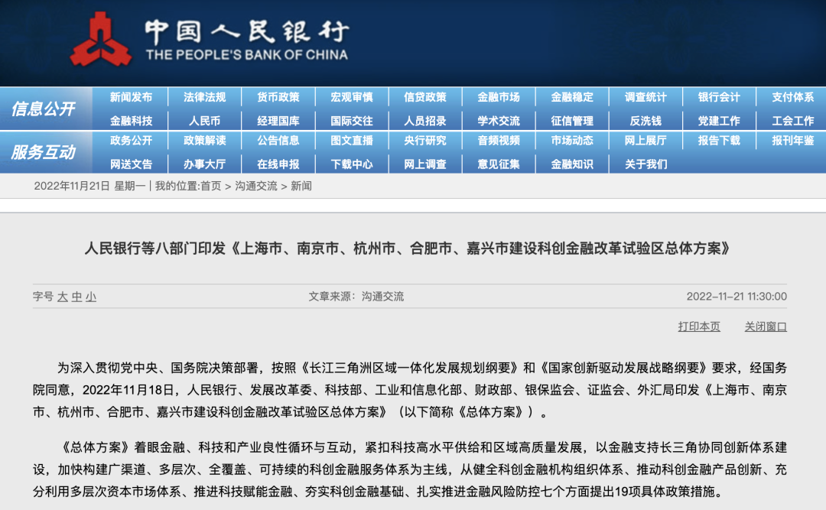Open 网上调查 navigation link
The height and width of the screenshot is (510, 826).
[425, 164]
